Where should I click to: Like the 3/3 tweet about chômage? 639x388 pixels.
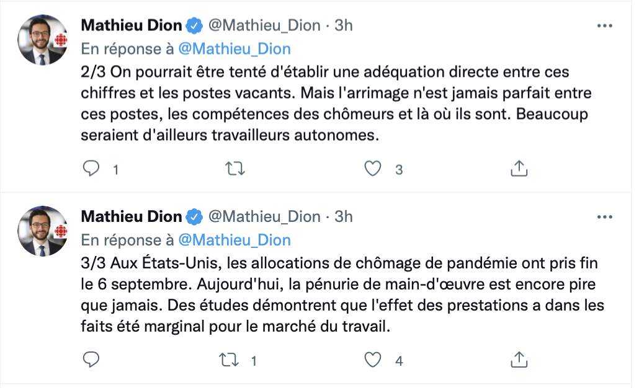pyautogui.click(x=372, y=359)
